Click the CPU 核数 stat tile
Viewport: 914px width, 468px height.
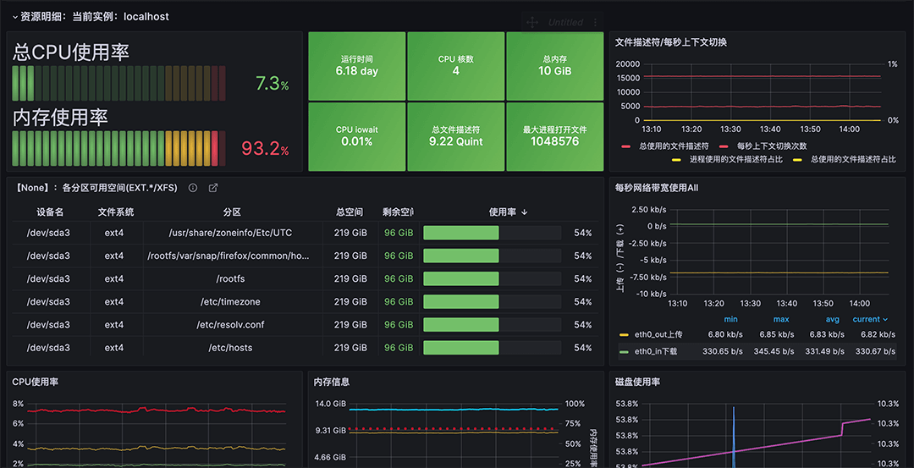[456, 66]
